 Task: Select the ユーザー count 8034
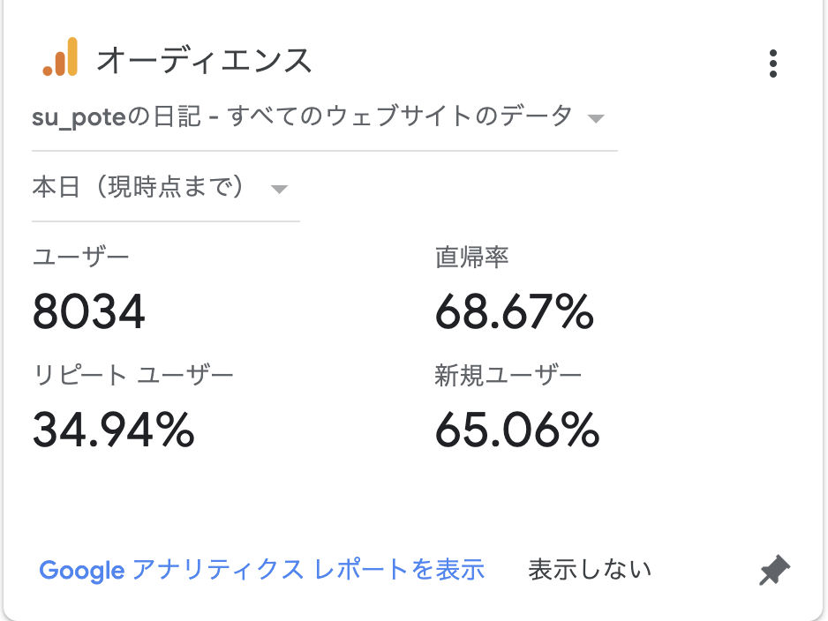(x=88, y=311)
